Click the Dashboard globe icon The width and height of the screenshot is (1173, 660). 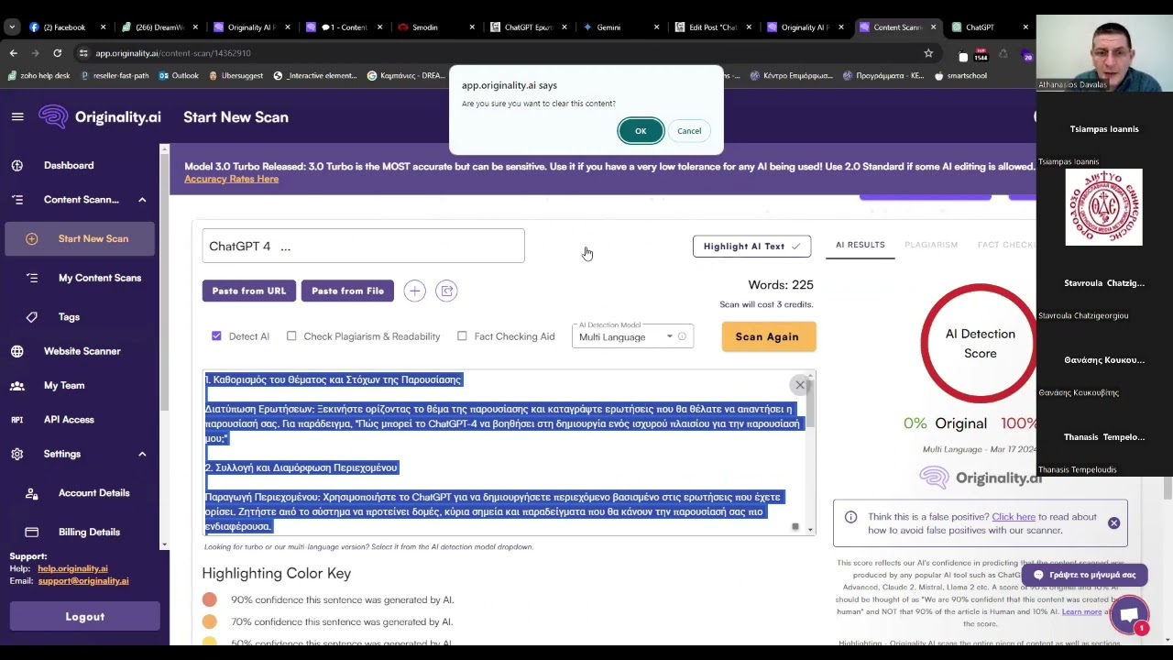[17, 165]
